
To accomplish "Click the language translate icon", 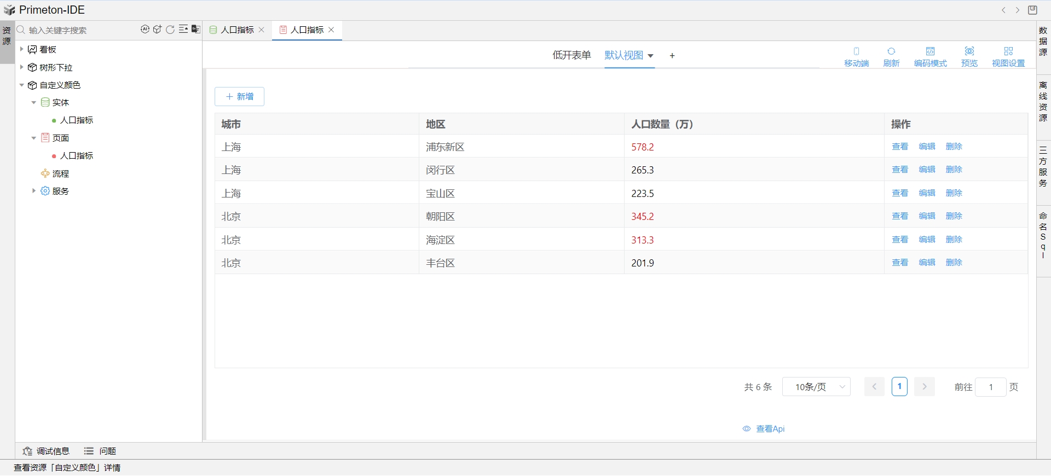I will point(195,30).
